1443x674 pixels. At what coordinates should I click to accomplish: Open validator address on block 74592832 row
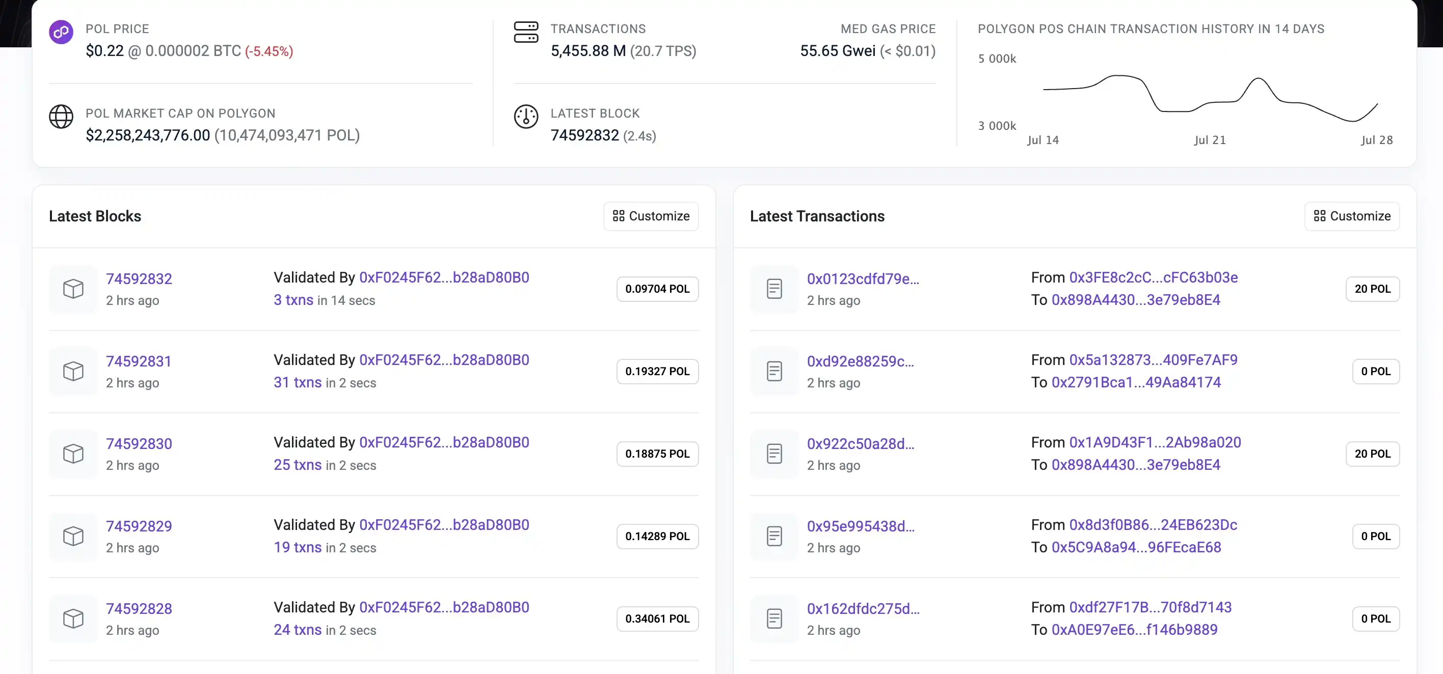coord(444,277)
